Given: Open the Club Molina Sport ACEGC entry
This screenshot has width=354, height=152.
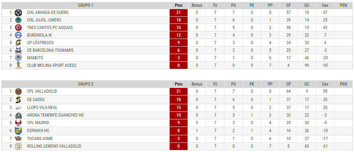Looking at the screenshot, I should [x=52, y=65].
